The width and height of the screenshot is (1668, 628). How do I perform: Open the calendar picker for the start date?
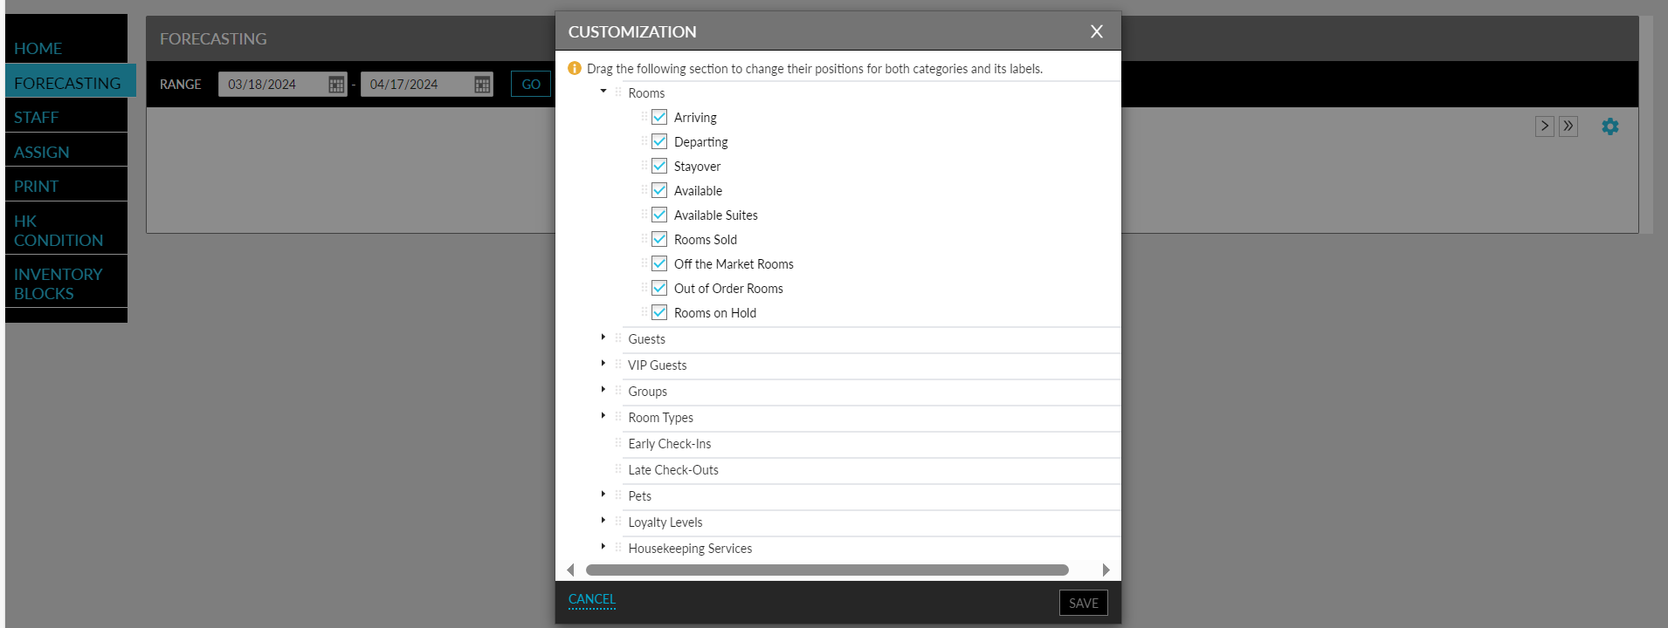coord(335,84)
